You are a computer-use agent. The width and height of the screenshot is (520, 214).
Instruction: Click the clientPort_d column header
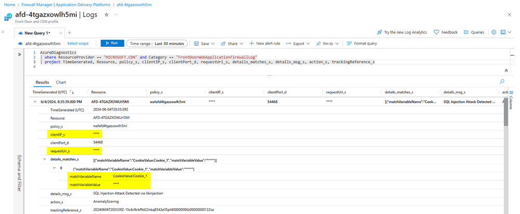[277, 92]
